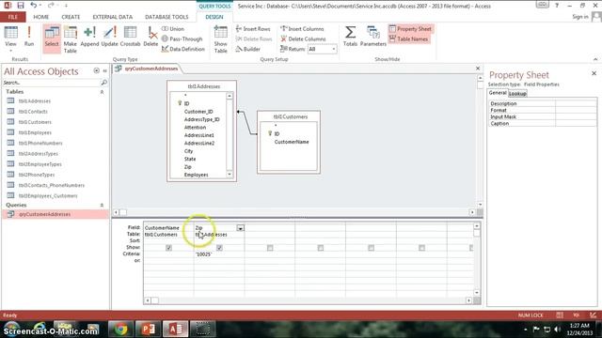This screenshot has height=338, width=602.
Task: Click the volume icon in system tray
Action: point(557,330)
